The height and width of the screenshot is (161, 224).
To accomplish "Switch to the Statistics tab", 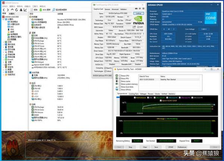I will click(x=172, y=94).
